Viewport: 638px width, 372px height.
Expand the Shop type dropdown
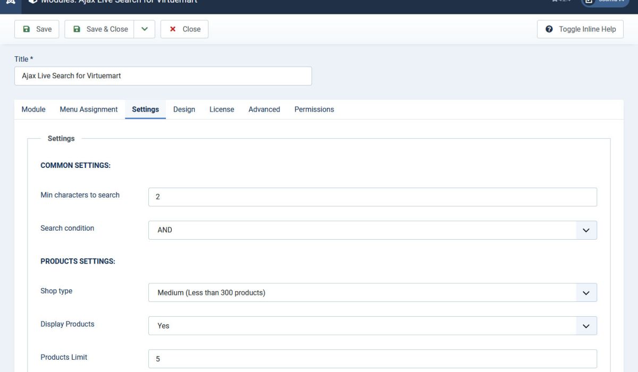pos(373,293)
